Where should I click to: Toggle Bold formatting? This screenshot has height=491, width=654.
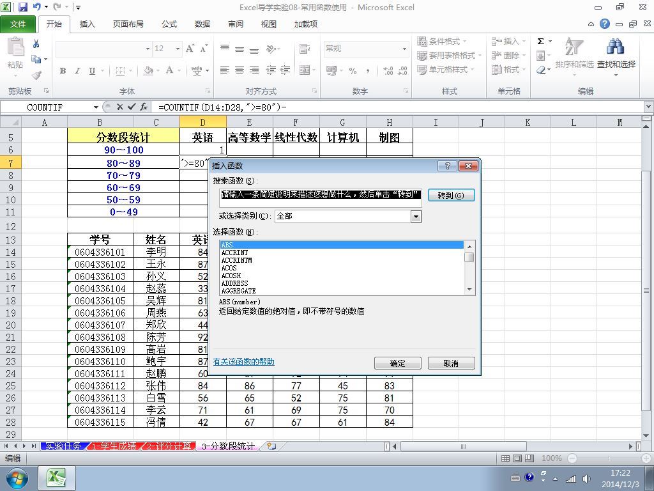click(63, 70)
